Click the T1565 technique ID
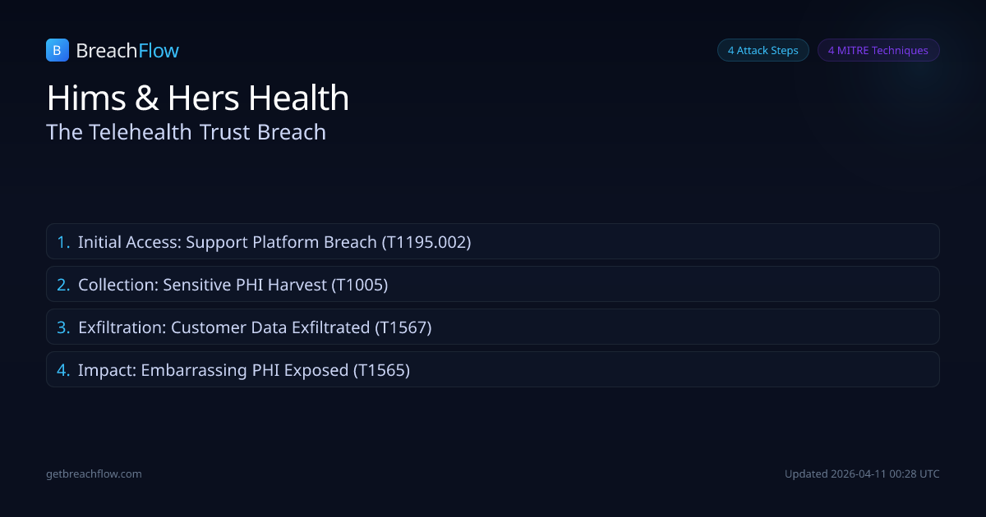The width and height of the screenshot is (986, 517). (381, 370)
